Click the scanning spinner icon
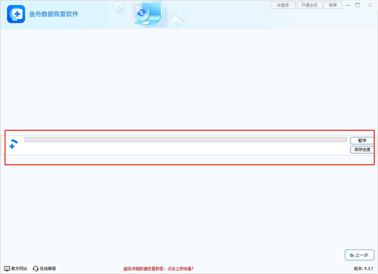Viewport: 378px width, 274px height. coord(13,144)
